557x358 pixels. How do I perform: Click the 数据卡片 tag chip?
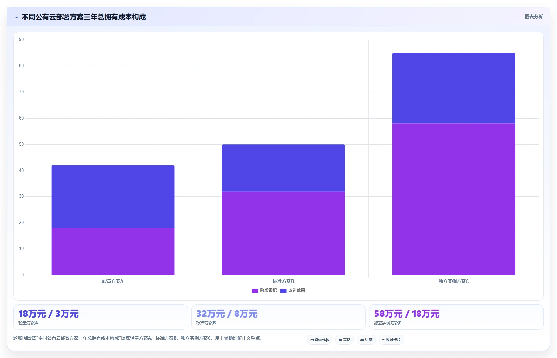391,340
